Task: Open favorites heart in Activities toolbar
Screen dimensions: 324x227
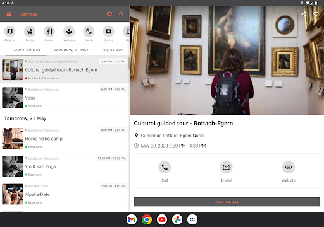Action: click(109, 14)
